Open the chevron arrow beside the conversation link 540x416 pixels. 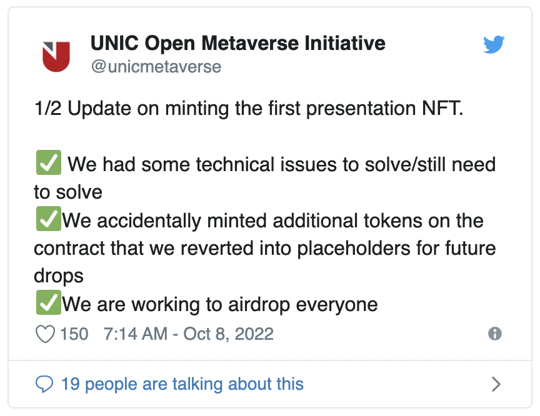click(496, 384)
